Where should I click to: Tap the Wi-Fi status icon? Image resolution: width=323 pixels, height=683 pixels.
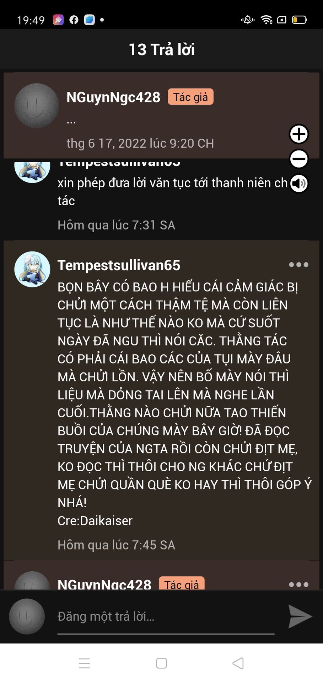pyautogui.click(x=267, y=20)
